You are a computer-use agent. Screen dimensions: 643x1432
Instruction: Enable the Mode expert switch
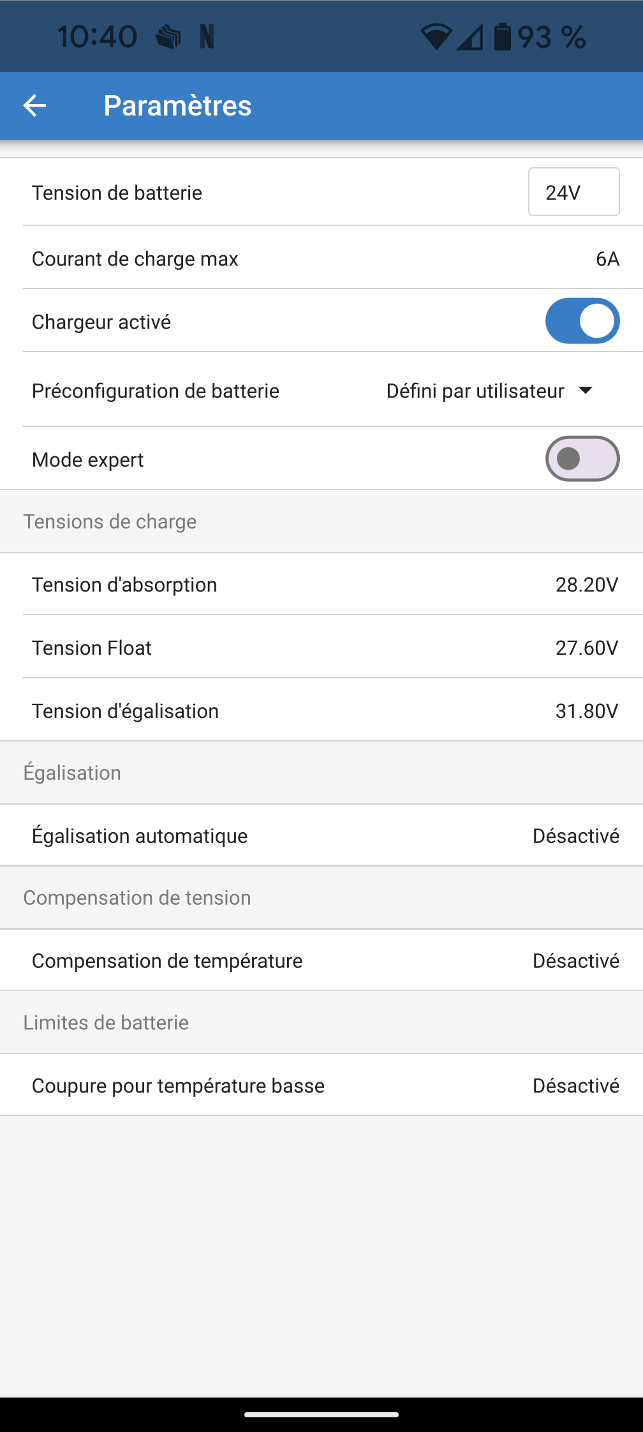582,459
